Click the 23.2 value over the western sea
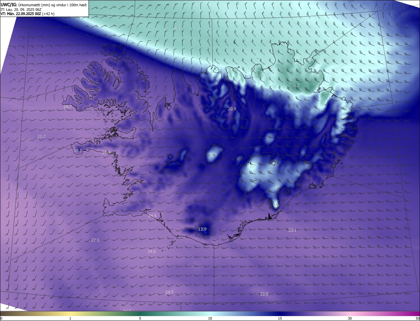The image size is (420, 321). point(41,136)
